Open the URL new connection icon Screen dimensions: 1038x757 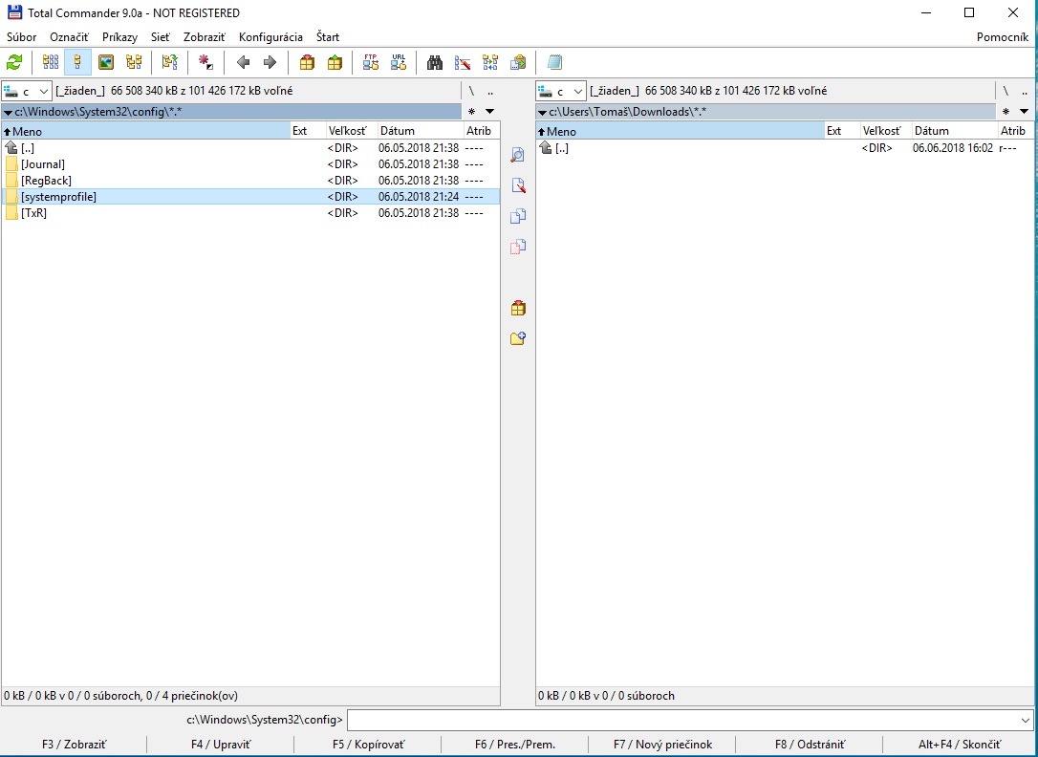[399, 62]
